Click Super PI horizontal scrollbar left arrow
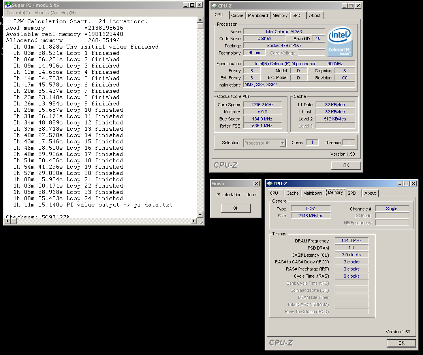This screenshot has width=423, height=355. pyautogui.click(x=8, y=221)
